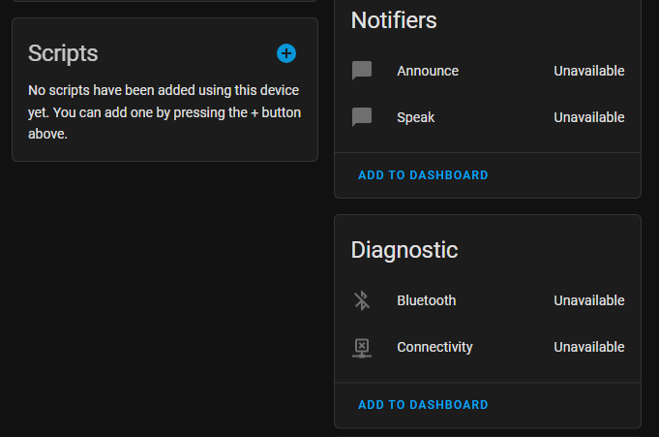Click the Connectivity network icon
659x437 pixels.
click(x=362, y=347)
